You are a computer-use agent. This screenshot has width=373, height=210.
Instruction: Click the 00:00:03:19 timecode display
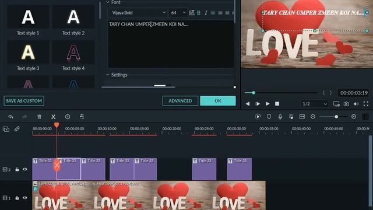click(354, 93)
